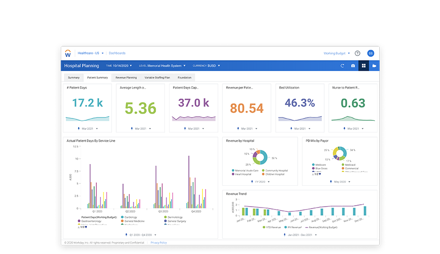Refresh the Hospital Planning dashboard

coord(342,66)
